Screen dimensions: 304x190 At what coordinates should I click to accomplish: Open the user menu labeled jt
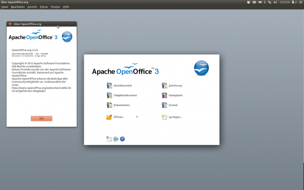click(294, 2)
